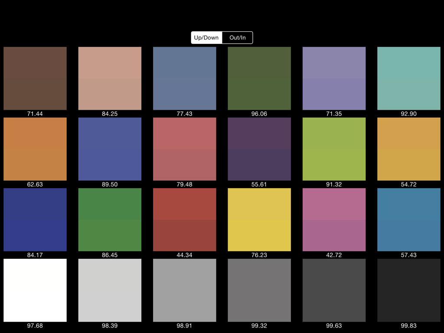Viewport: 444px width, 333px height.
Task: Select the orange swatch labeled 62.63
Action: (x=35, y=149)
